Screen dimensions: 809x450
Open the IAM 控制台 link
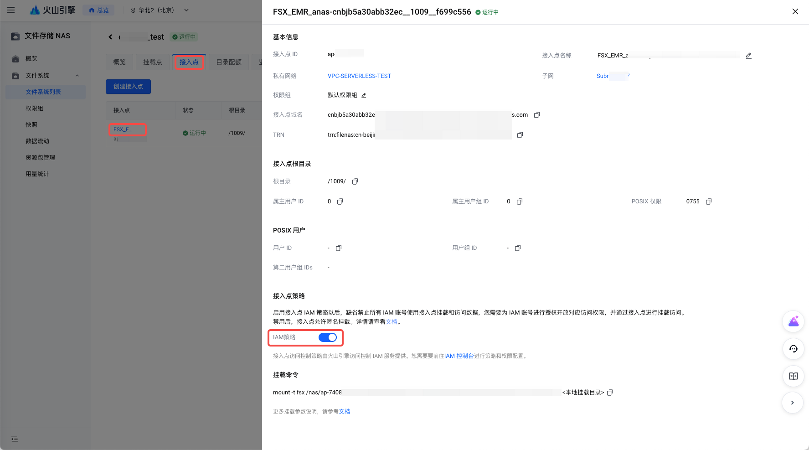click(x=459, y=356)
